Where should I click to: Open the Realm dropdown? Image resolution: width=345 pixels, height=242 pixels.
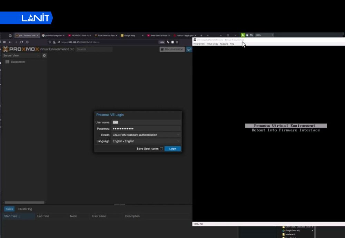(x=146, y=135)
